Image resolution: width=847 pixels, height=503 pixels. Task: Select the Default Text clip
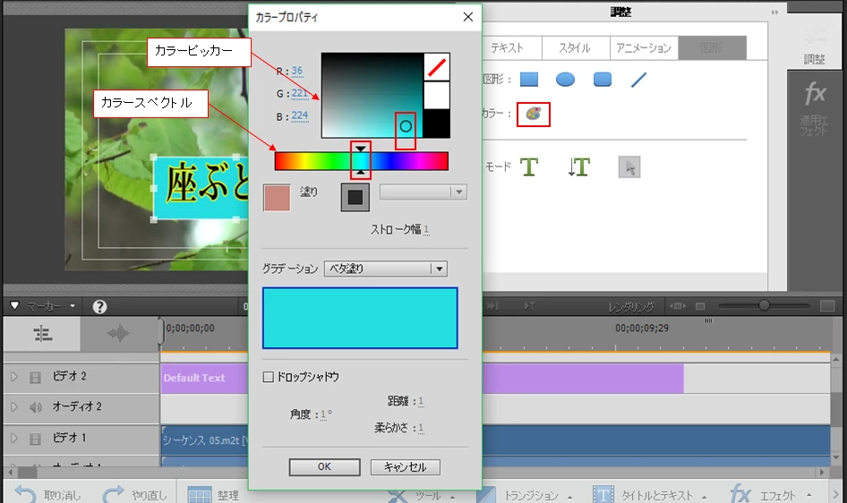point(422,379)
